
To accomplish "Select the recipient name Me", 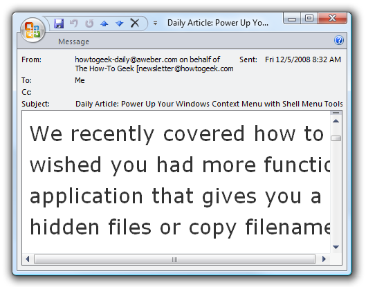I will point(80,80).
